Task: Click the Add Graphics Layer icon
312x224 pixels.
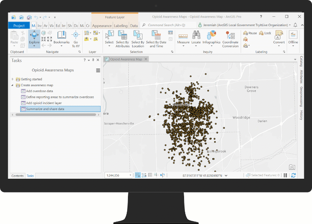Action: coord(96,39)
